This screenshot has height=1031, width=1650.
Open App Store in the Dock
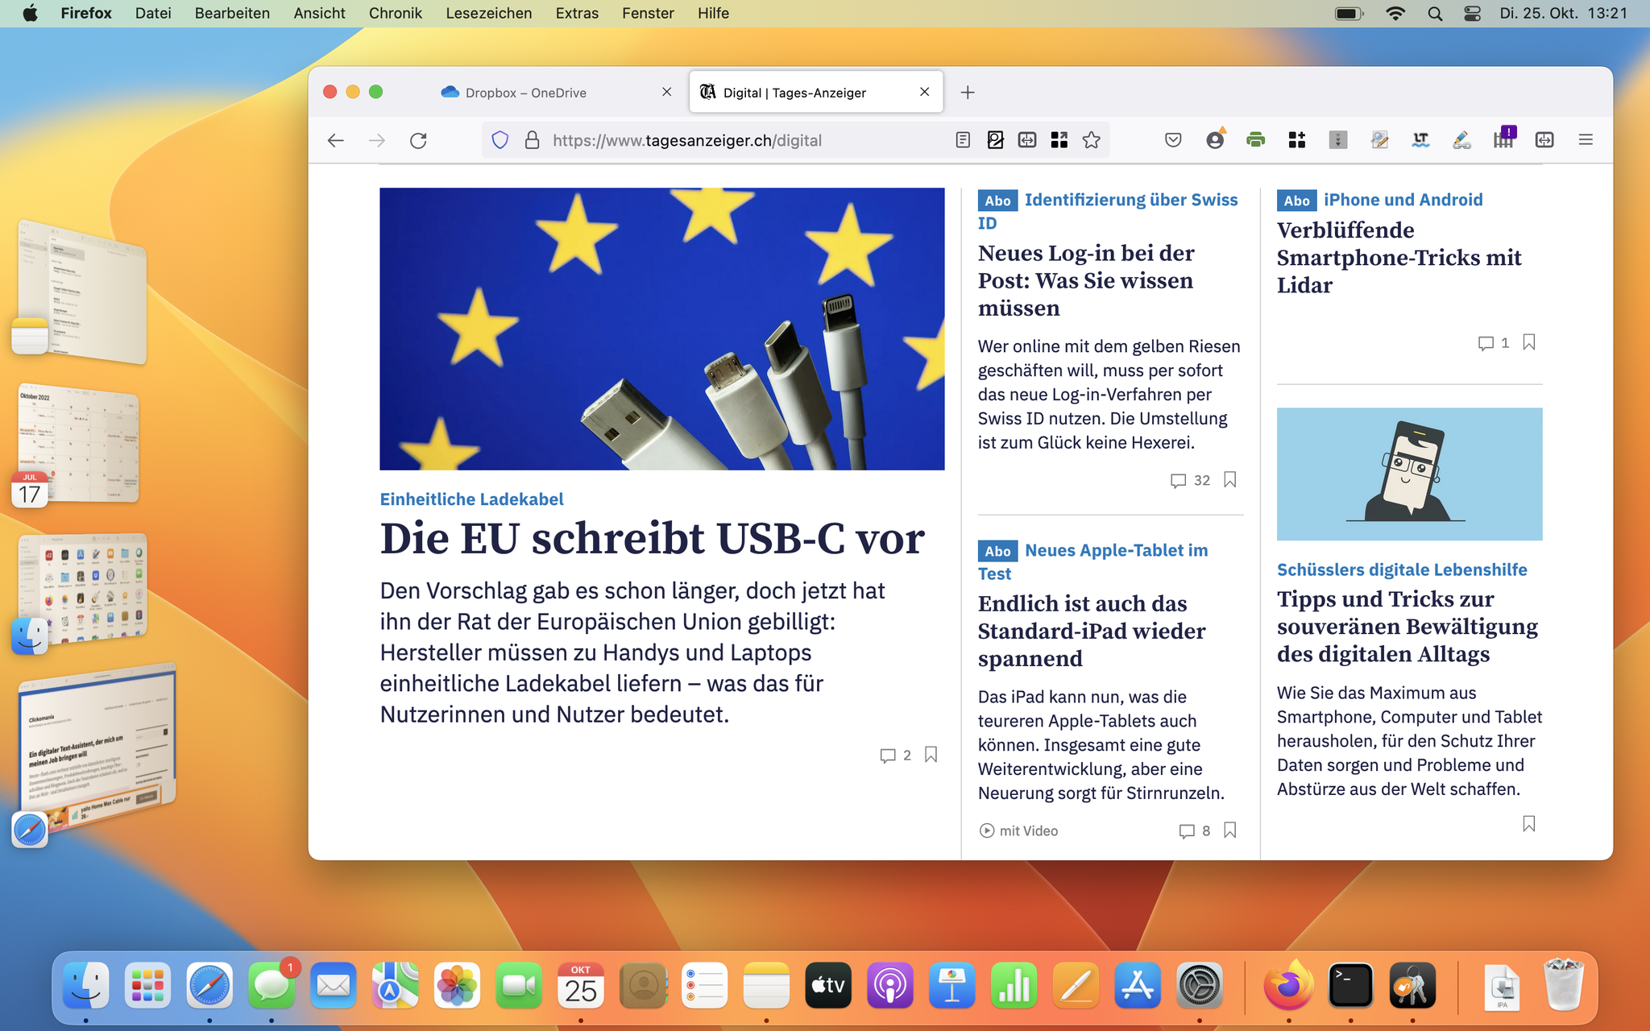pyautogui.click(x=1138, y=985)
